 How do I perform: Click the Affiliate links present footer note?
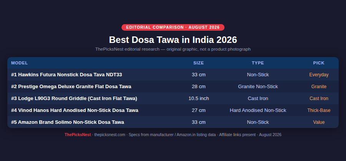237,135
